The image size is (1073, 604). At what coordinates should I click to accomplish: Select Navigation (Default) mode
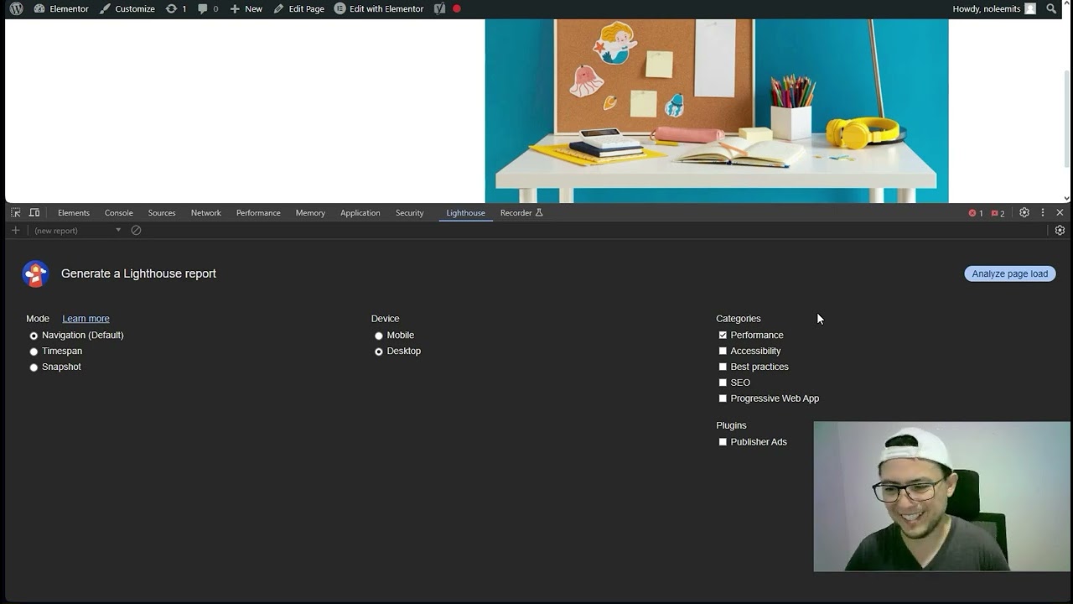point(34,336)
